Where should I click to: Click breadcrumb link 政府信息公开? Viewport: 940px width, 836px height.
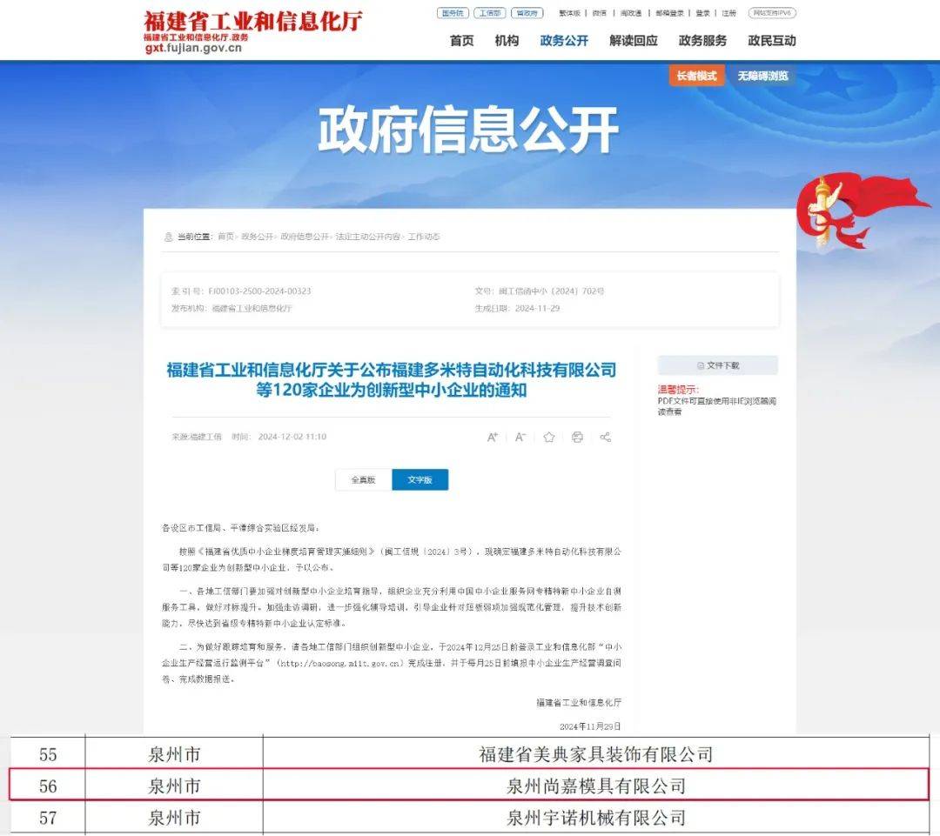coord(304,237)
